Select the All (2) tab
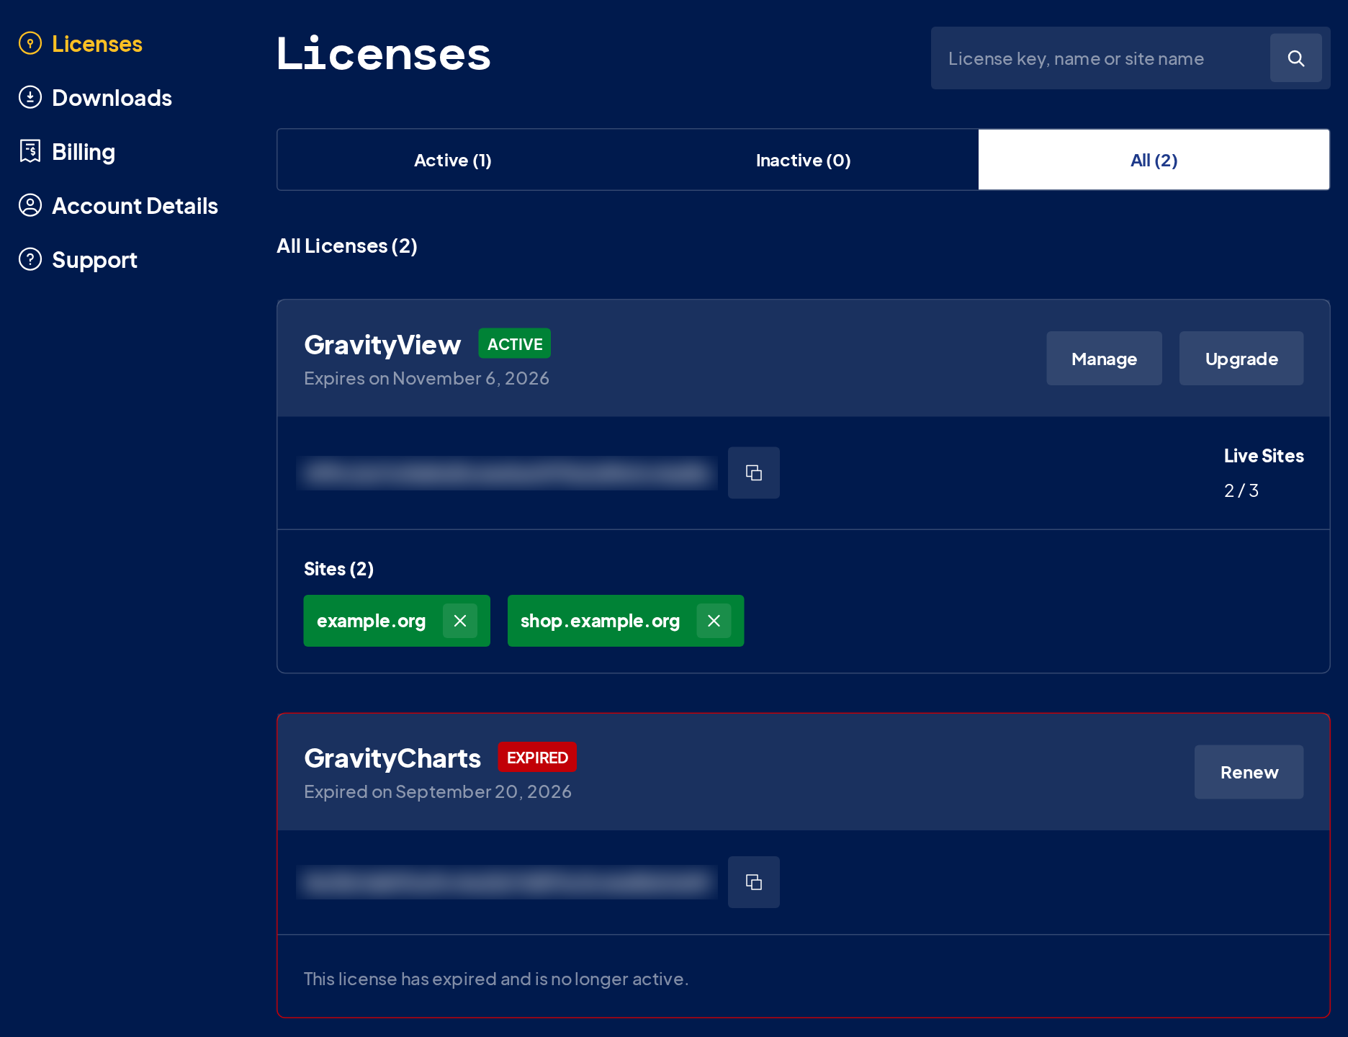Screen dimensions: 1348x1037 pos(1154,160)
